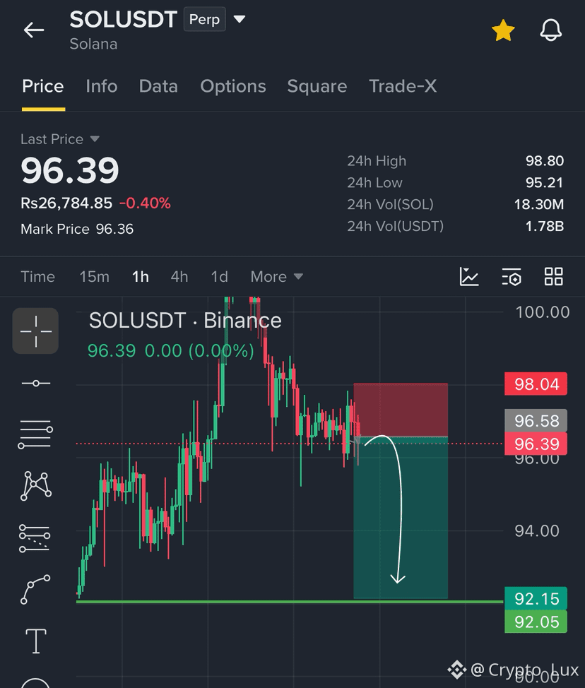Viewport: 585px width, 688px height.
Task: Click the 24h Low value 95.21
Action: (x=544, y=182)
